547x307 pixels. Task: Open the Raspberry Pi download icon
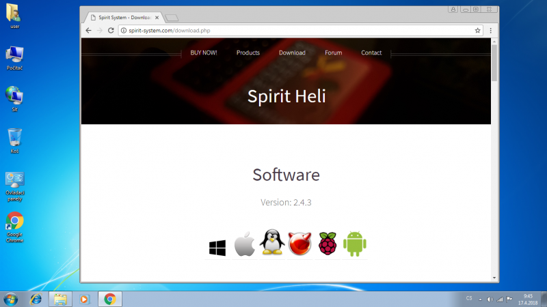[x=328, y=244]
